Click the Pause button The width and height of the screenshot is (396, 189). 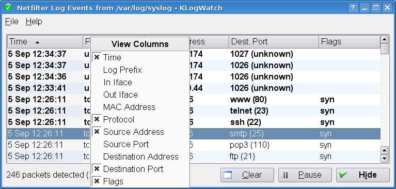(305, 175)
